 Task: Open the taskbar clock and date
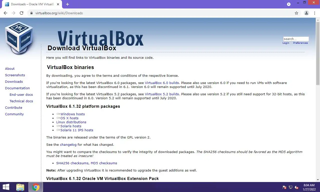click(x=309, y=187)
